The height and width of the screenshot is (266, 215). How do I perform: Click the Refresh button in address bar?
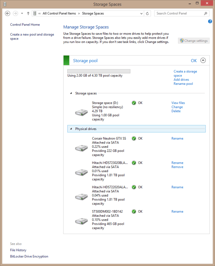pyautogui.click(x=148, y=14)
